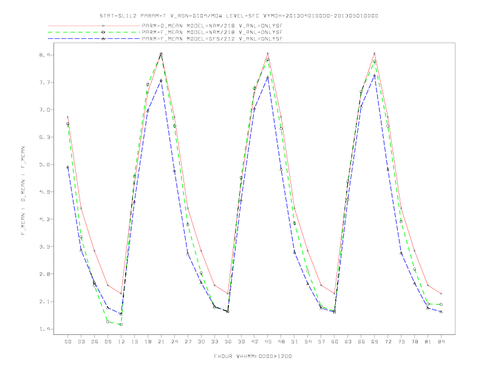Click x-axis tick label 27
This screenshot has width=481, height=372.
tap(188, 342)
